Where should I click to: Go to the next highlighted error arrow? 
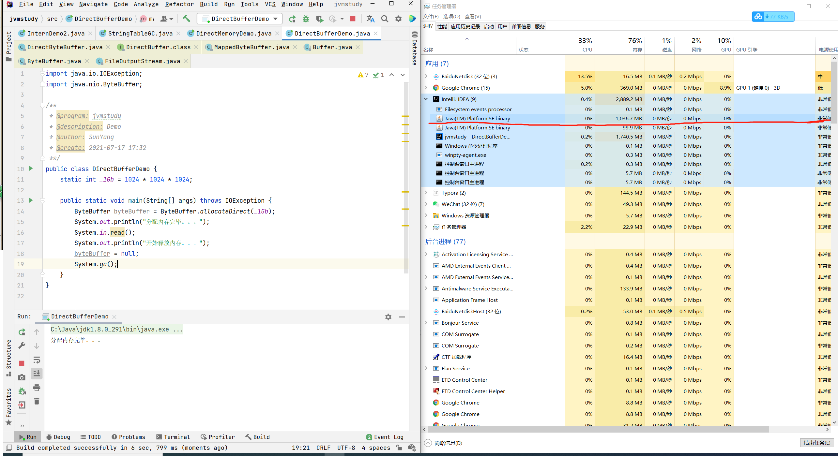click(x=403, y=75)
